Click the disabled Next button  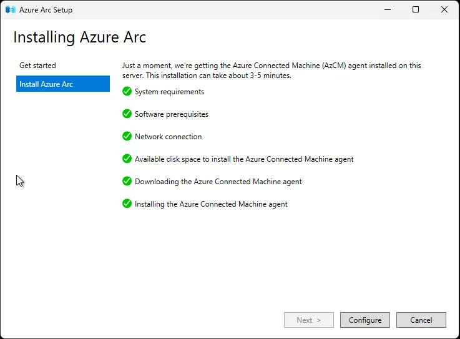click(308, 320)
